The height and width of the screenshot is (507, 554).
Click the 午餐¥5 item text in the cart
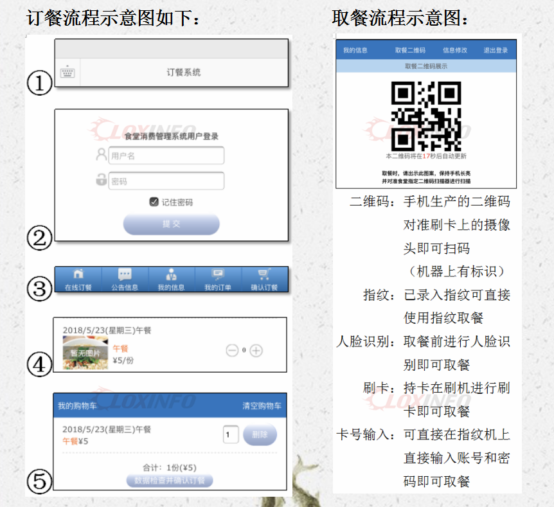tap(75, 441)
